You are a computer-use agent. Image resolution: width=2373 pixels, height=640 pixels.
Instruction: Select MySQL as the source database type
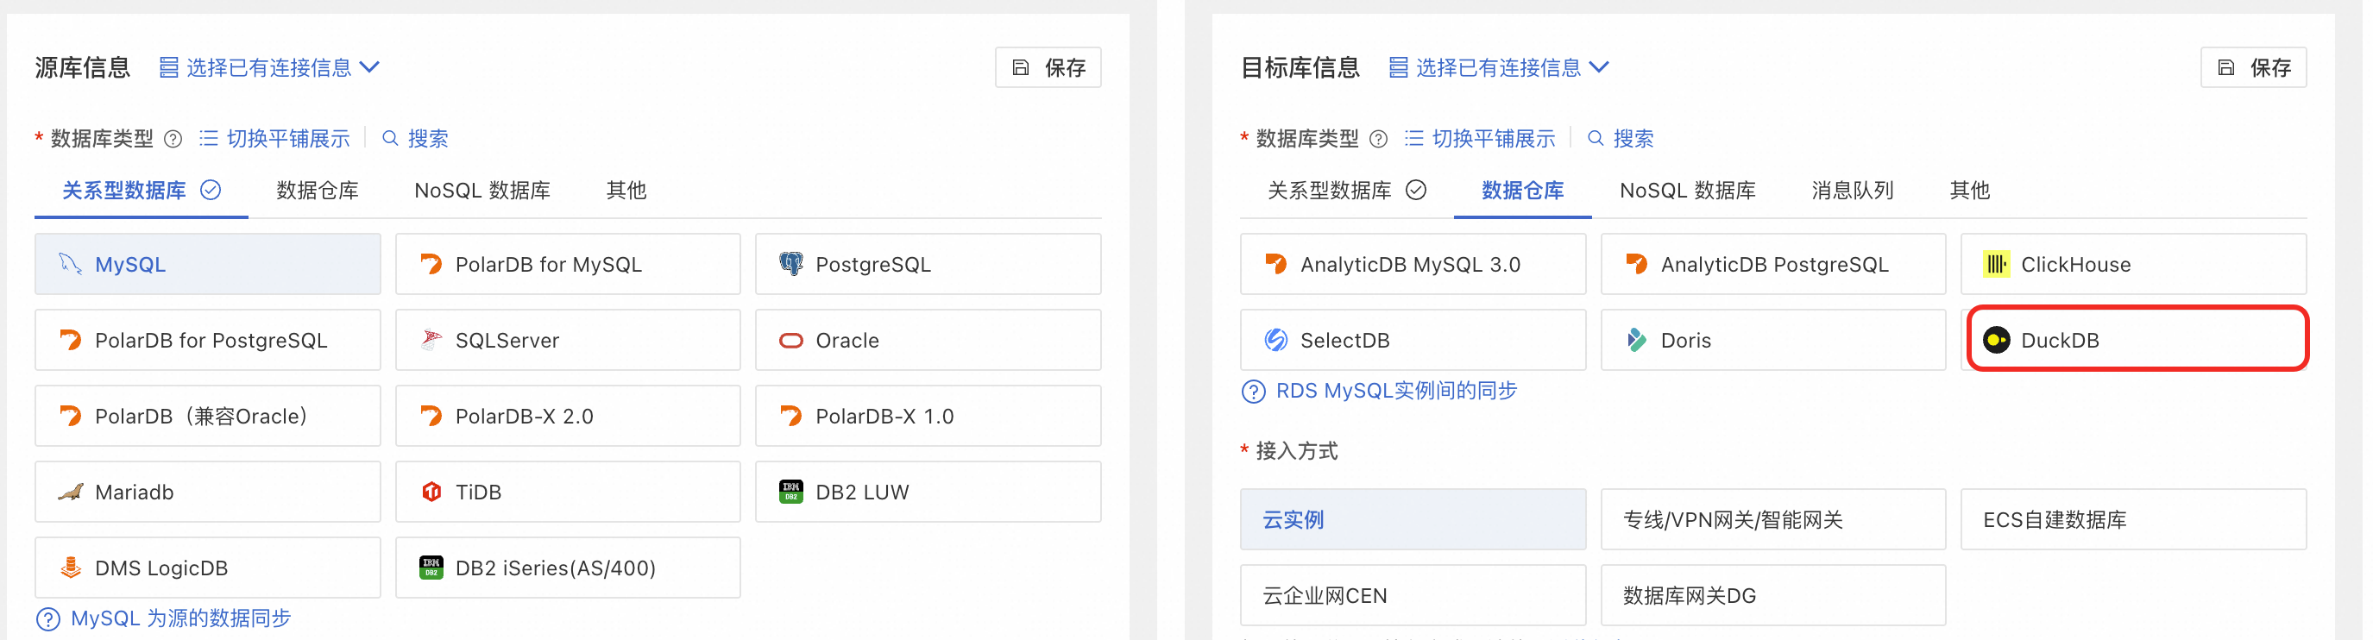(207, 264)
